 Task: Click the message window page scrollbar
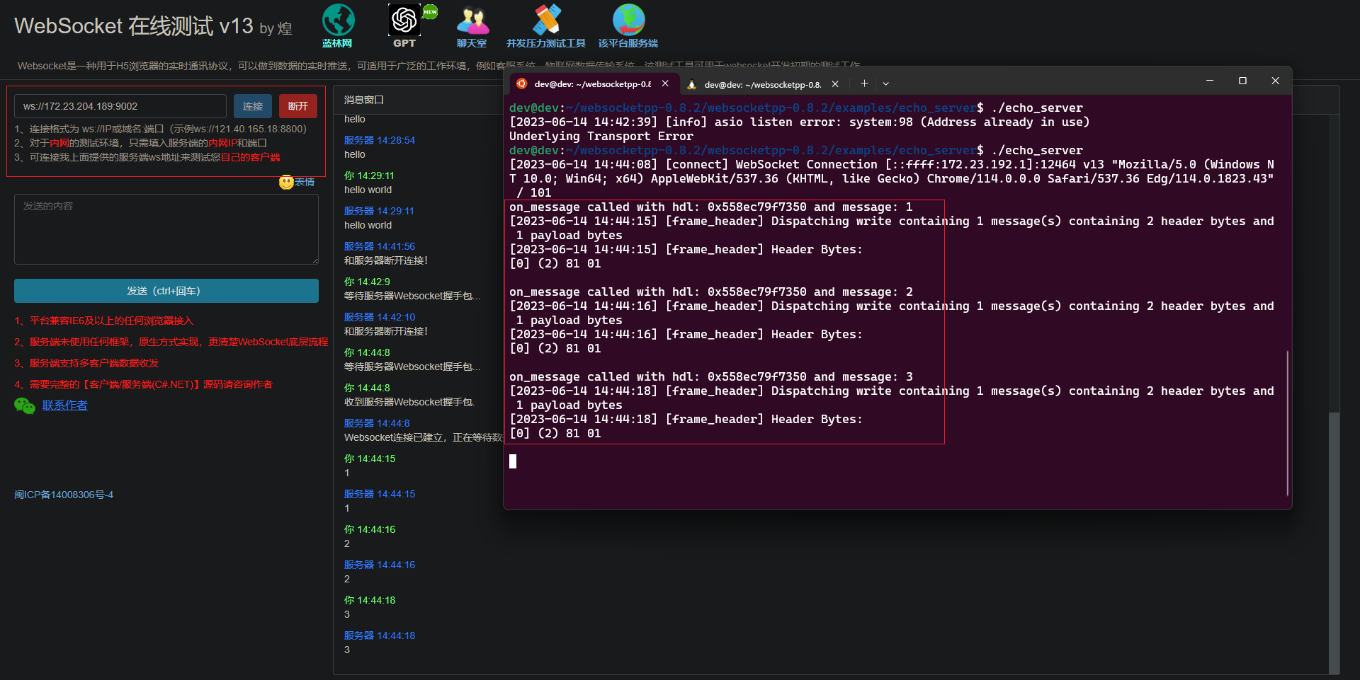pyautogui.click(x=1334, y=542)
